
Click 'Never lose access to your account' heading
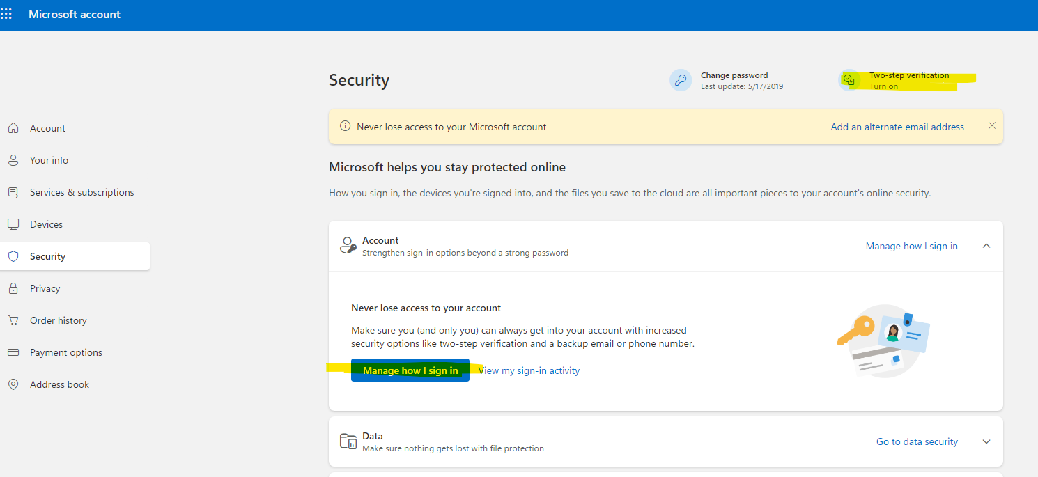pos(426,308)
